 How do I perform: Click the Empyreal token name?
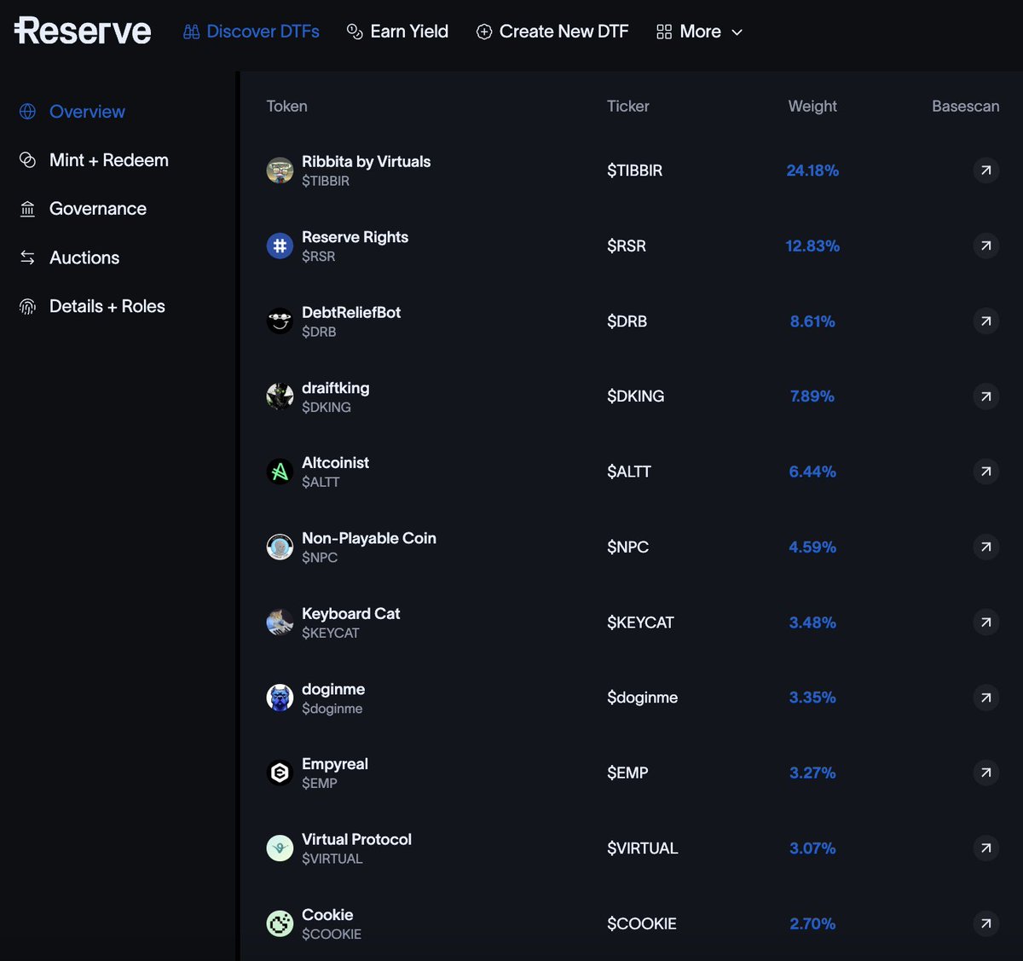pos(335,764)
